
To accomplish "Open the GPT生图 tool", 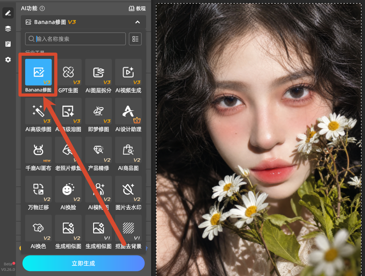I will (68, 76).
